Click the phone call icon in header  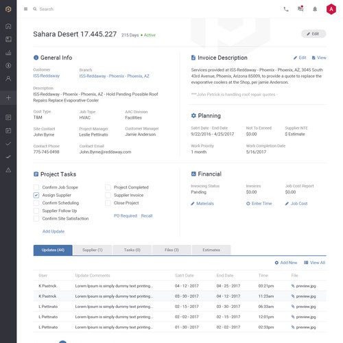286,9
